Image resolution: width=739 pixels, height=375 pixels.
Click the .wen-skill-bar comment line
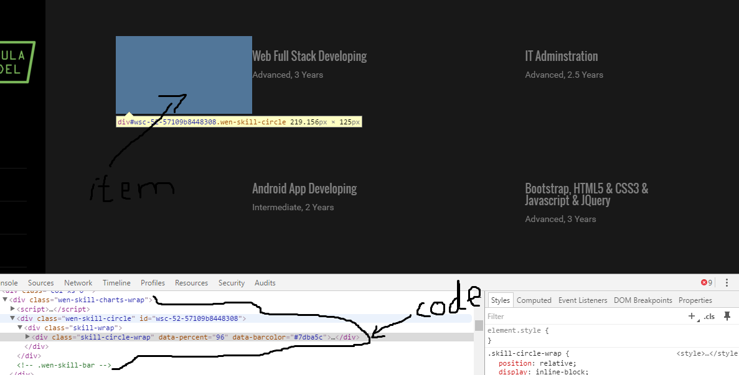[x=64, y=365]
